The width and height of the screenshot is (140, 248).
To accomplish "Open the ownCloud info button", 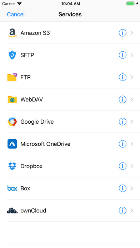I will (122, 211).
